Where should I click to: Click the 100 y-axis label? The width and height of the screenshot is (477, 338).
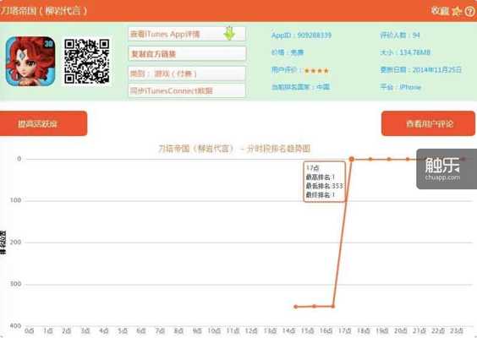(16, 200)
